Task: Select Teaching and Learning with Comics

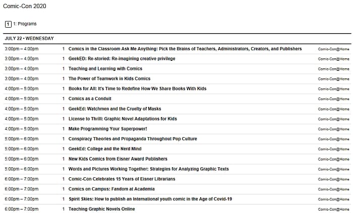Action: pos(105,69)
